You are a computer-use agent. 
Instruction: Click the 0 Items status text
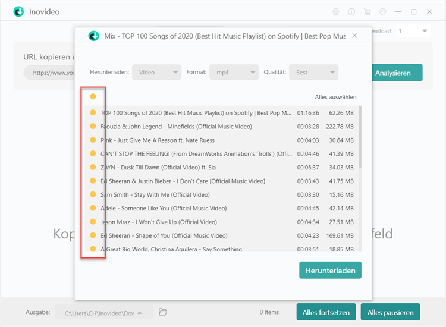point(269,312)
